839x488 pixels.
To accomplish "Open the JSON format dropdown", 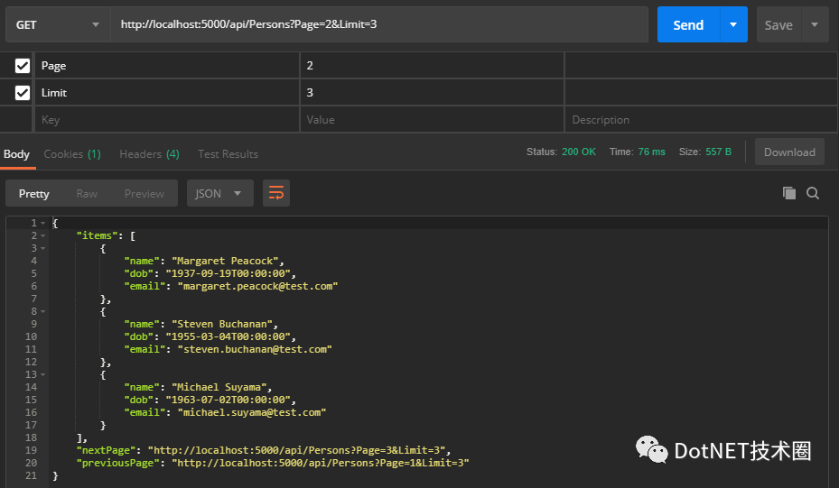I will point(220,193).
